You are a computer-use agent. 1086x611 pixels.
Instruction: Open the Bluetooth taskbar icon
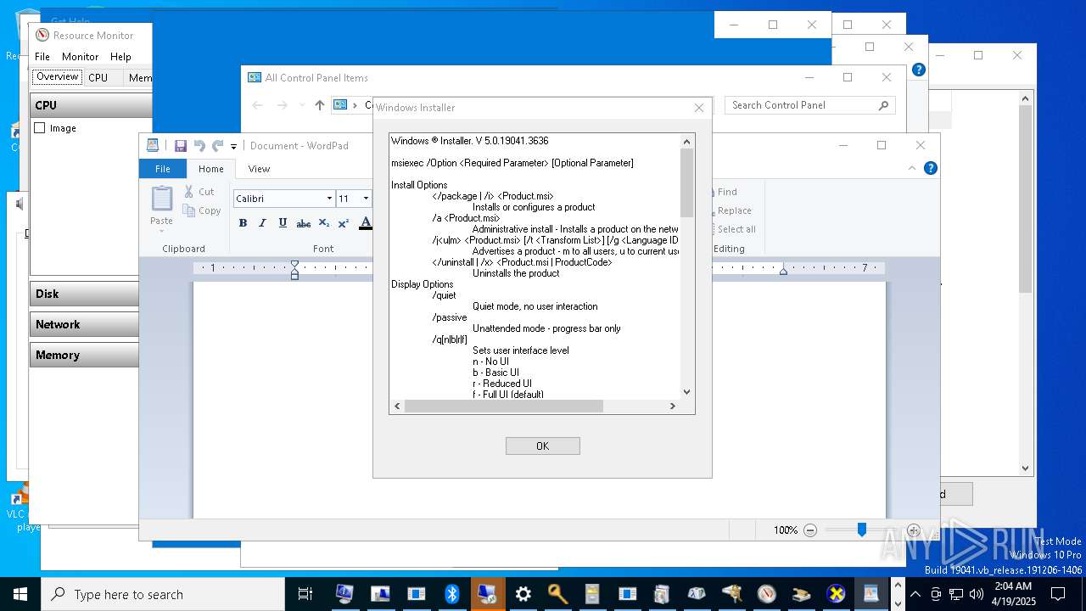point(452,594)
